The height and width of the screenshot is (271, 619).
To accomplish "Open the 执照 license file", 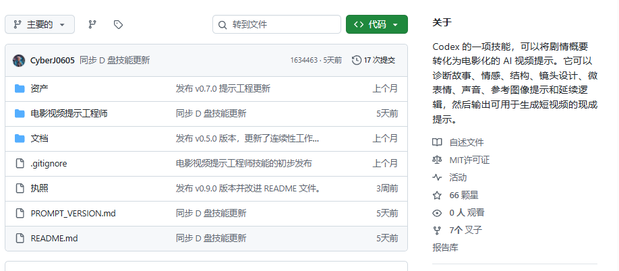I will 40,188.
